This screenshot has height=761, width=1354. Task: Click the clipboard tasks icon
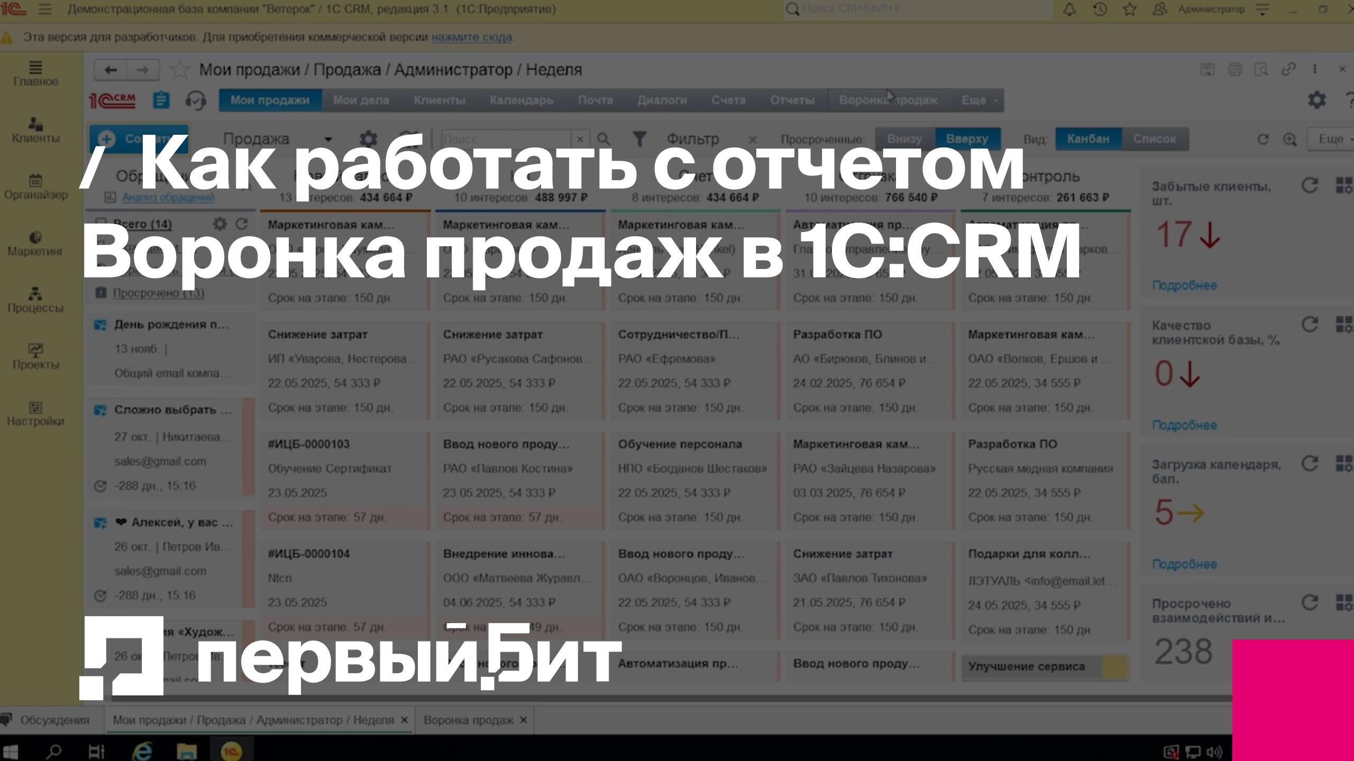(161, 100)
